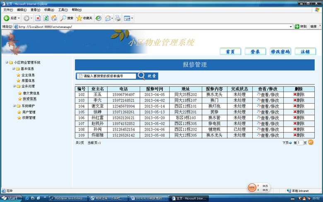323x202 pixels.
Task: Click the 链接 links toolbar label
Action: tap(313, 26)
